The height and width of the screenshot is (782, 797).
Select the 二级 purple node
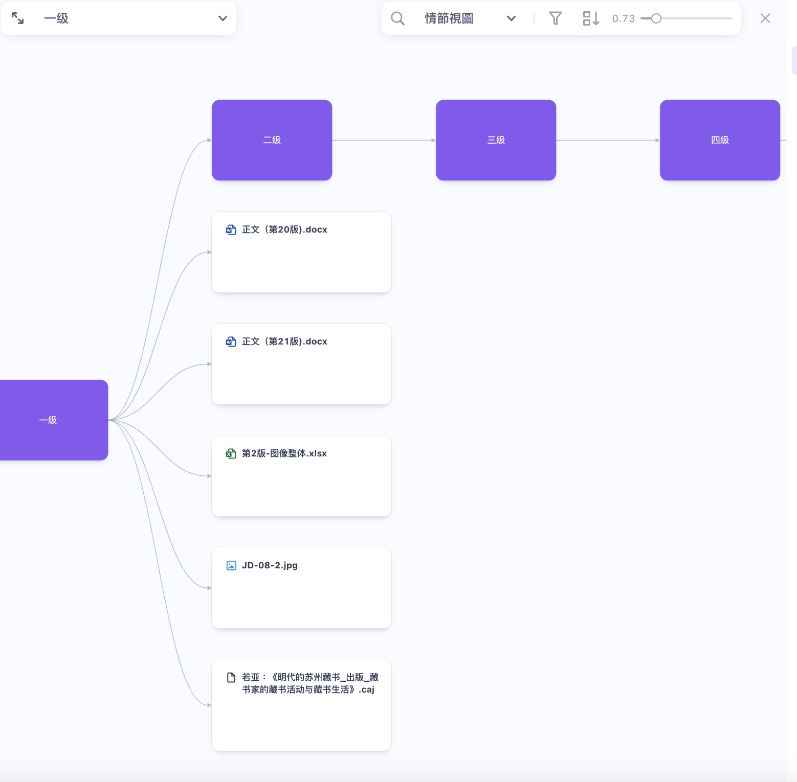[272, 140]
